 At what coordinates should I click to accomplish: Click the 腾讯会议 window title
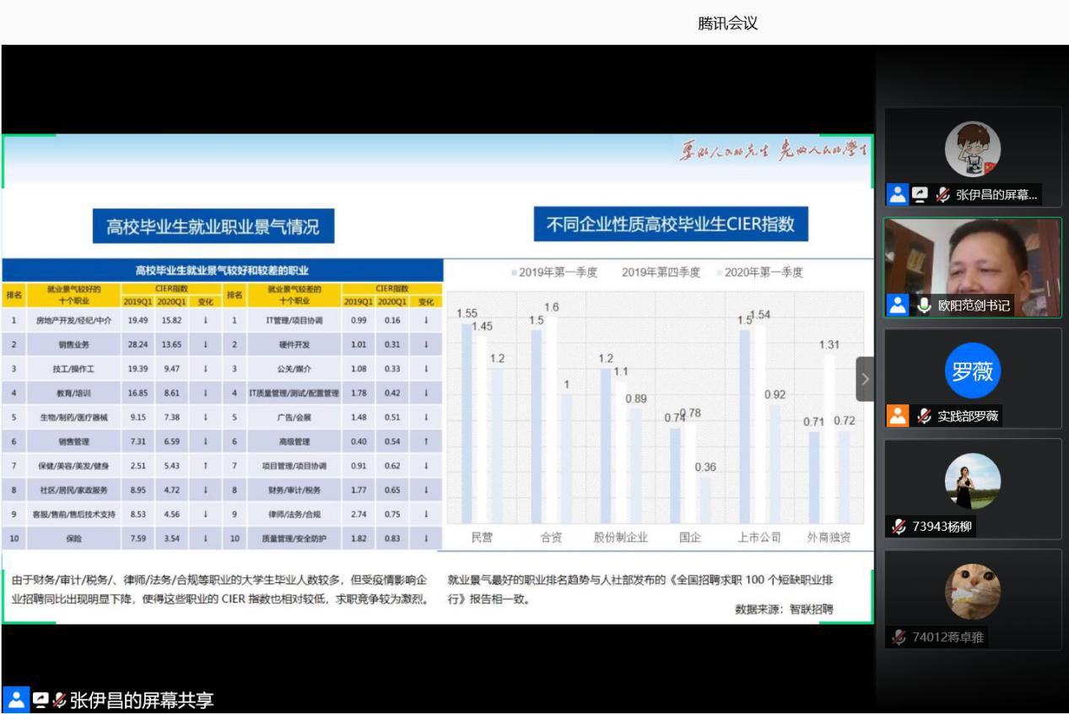[727, 24]
